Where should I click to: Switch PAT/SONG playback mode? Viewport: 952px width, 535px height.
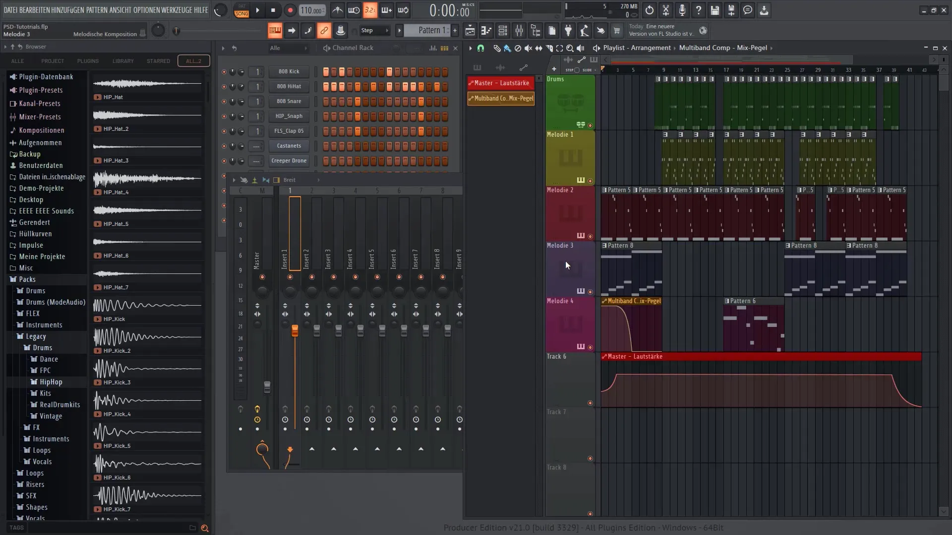242,10
